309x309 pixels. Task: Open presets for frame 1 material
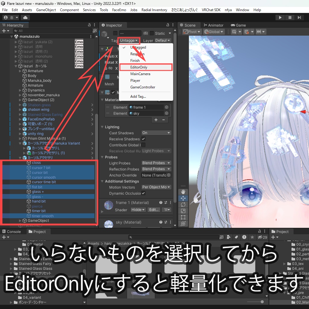tap(166, 202)
